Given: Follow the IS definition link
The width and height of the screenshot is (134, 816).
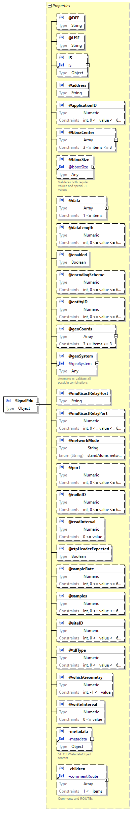Looking at the screenshot, I should click(x=70, y=65).
